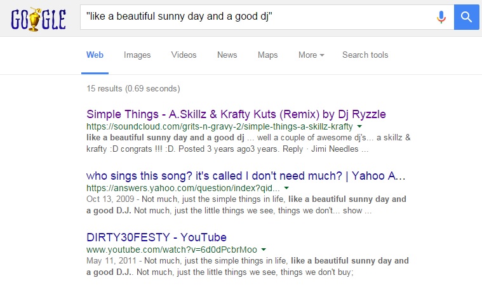This screenshot has height=287, width=482.
Task: Expand the arrow beside the youtube.com URL
Action: 264,250
